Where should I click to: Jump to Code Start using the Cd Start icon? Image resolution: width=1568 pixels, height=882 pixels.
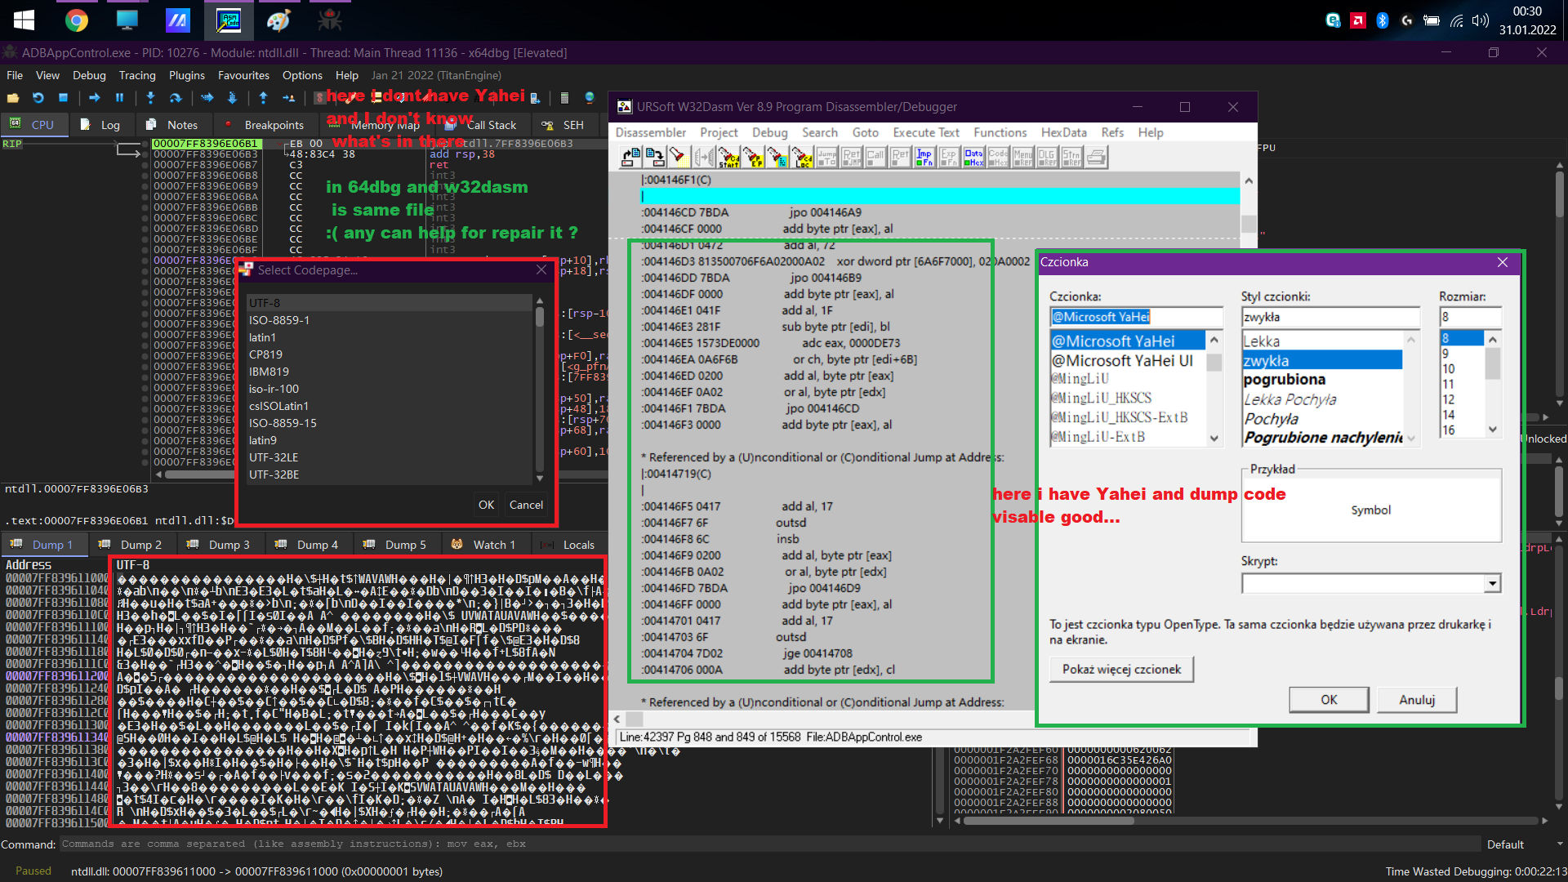pos(728,156)
